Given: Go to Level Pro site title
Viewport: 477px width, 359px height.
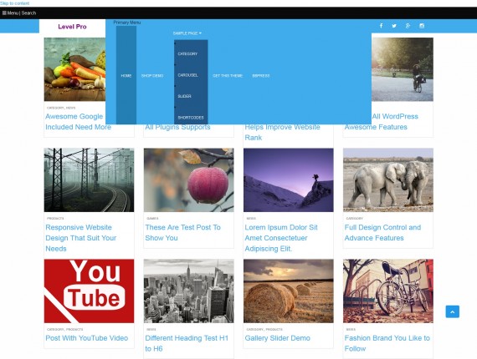Looking at the screenshot, I should tap(72, 27).
